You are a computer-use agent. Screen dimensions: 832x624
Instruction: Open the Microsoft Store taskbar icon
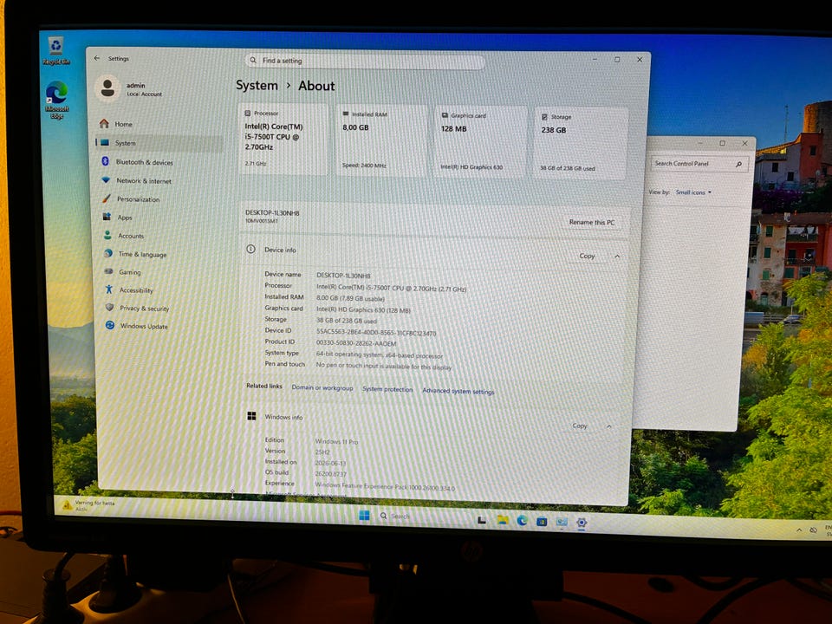[542, 522]
